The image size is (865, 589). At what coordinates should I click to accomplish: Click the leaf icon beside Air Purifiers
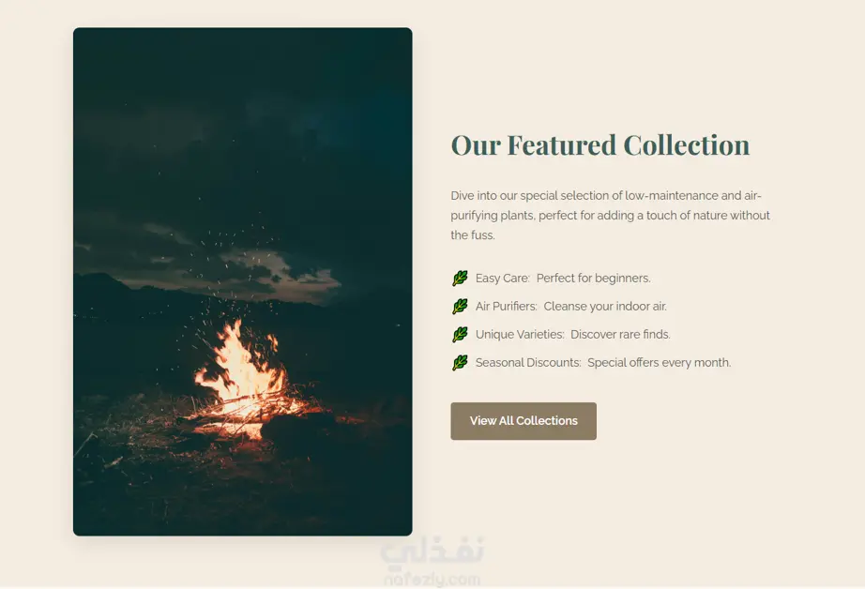pyautogui.click(x=460, y=306)
